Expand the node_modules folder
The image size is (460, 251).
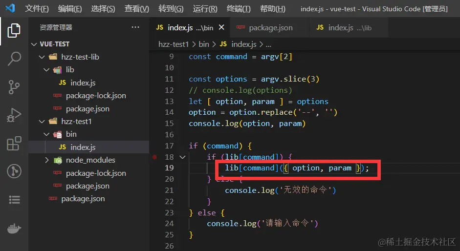(46, 160)
